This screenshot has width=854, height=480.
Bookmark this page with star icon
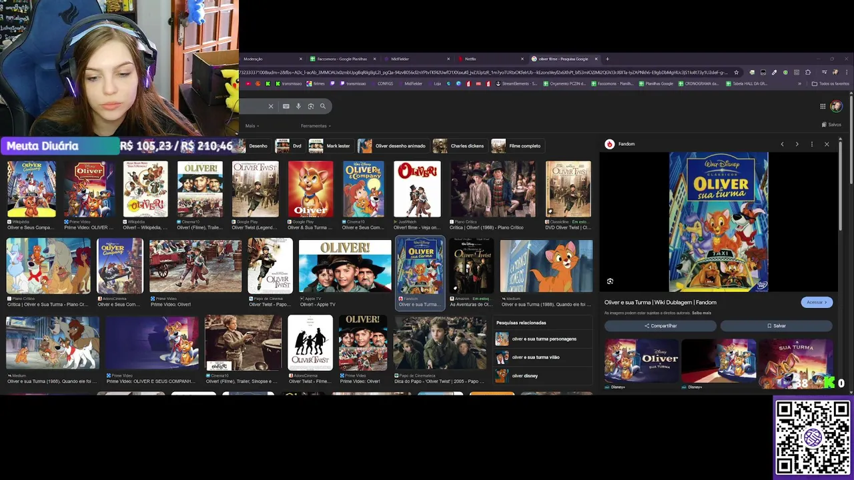(x=737, y=72)
